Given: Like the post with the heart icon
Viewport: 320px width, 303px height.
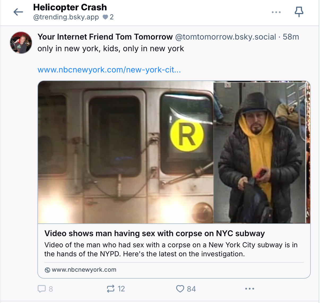Looking at the screenshot, I should 180,289.
